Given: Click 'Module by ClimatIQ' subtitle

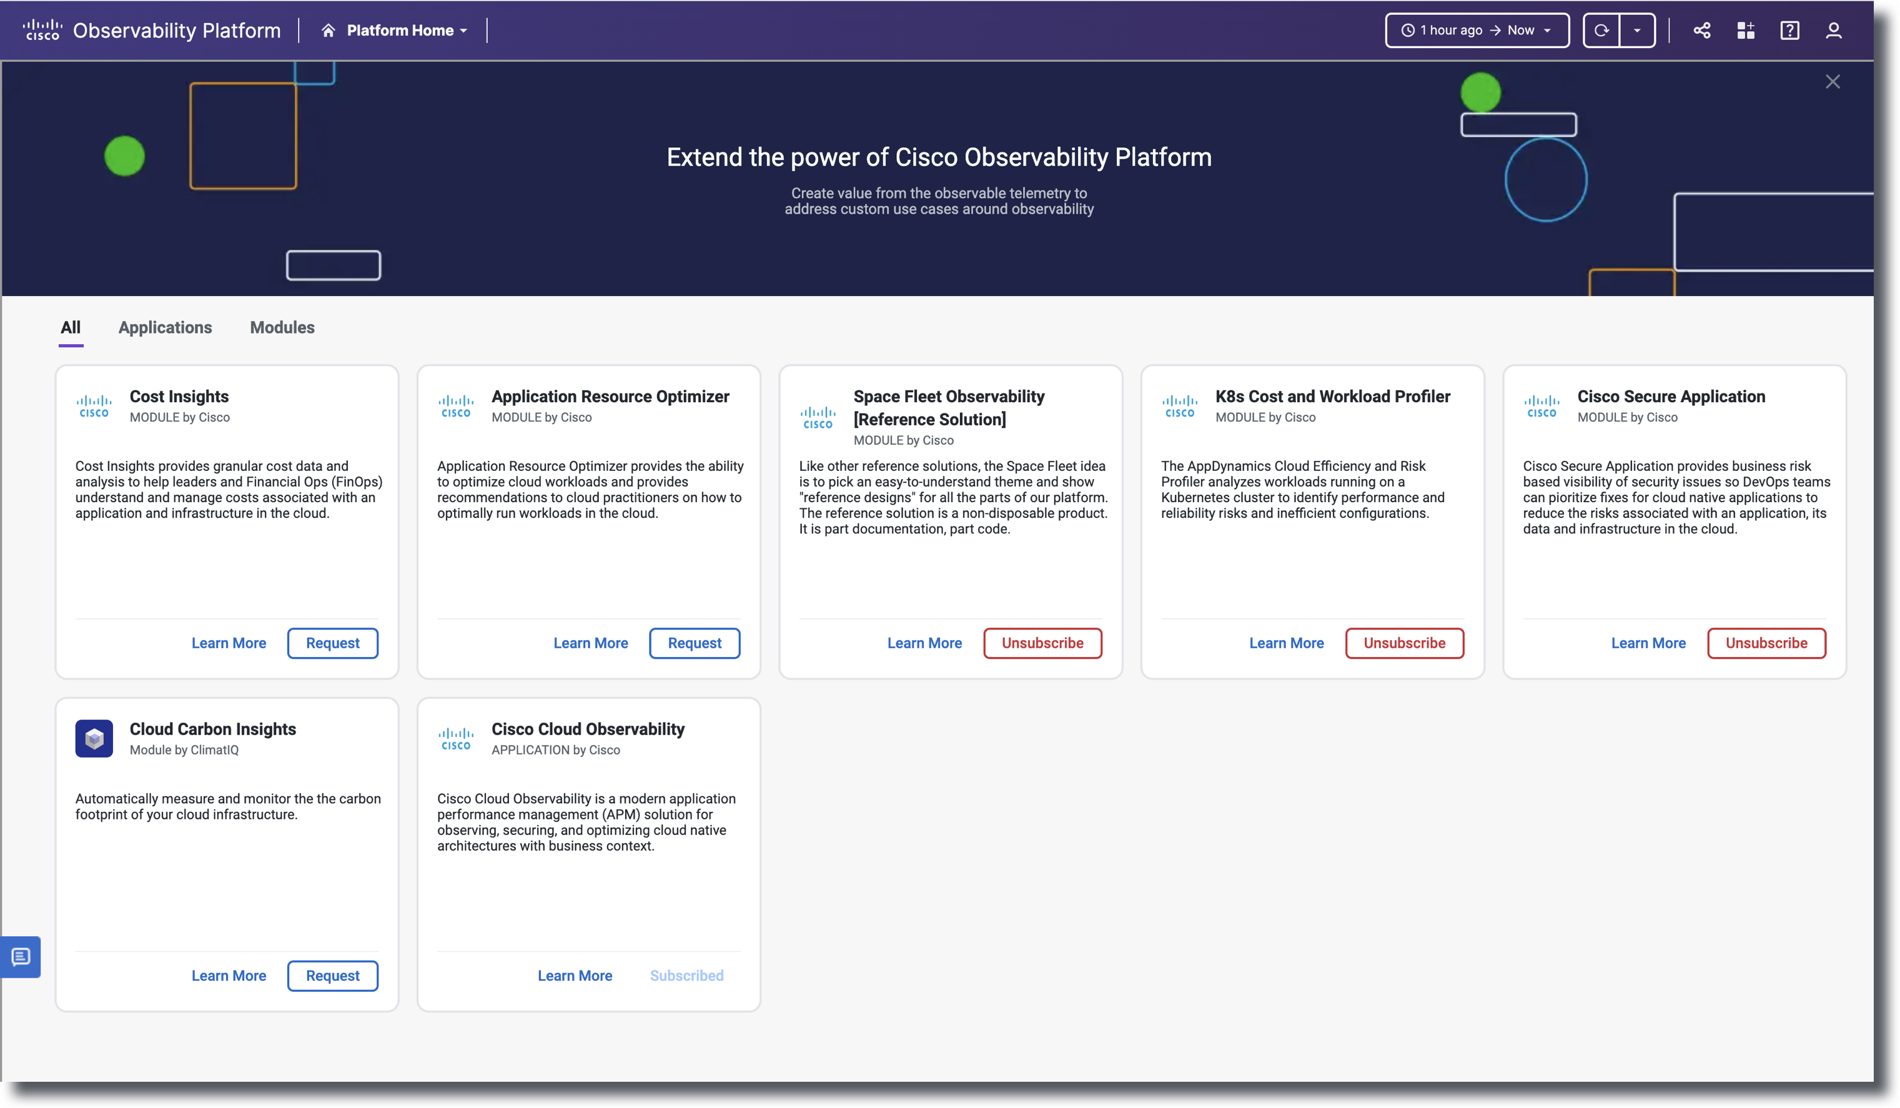Looking at the screenshot, I should (x=184, y=750).
